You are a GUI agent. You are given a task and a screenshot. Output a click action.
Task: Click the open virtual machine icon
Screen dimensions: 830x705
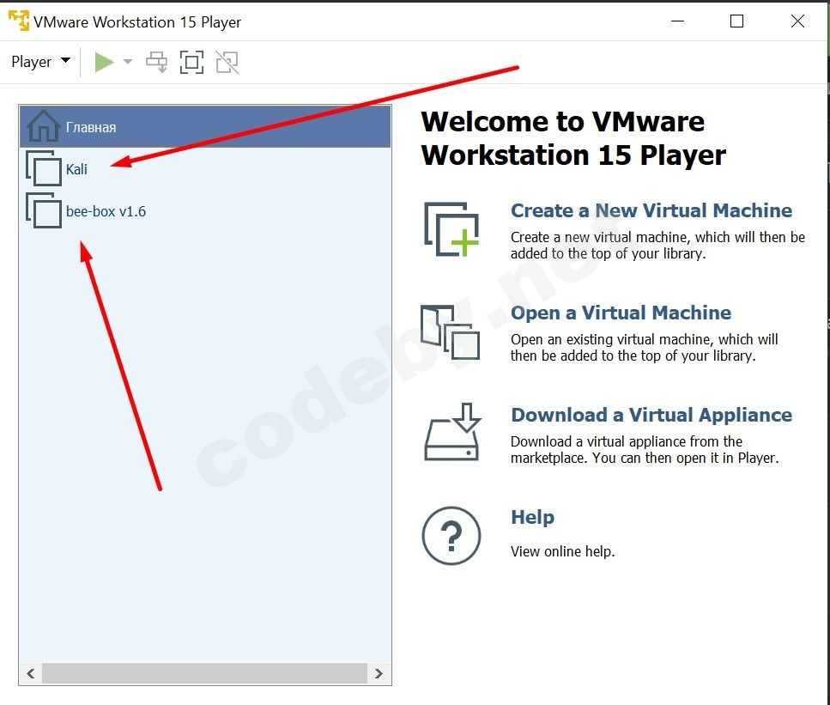tap(450, 332)
